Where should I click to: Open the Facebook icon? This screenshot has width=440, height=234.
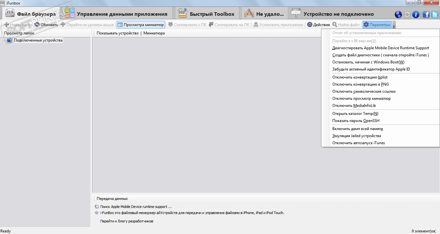click(x=426, y=14)
